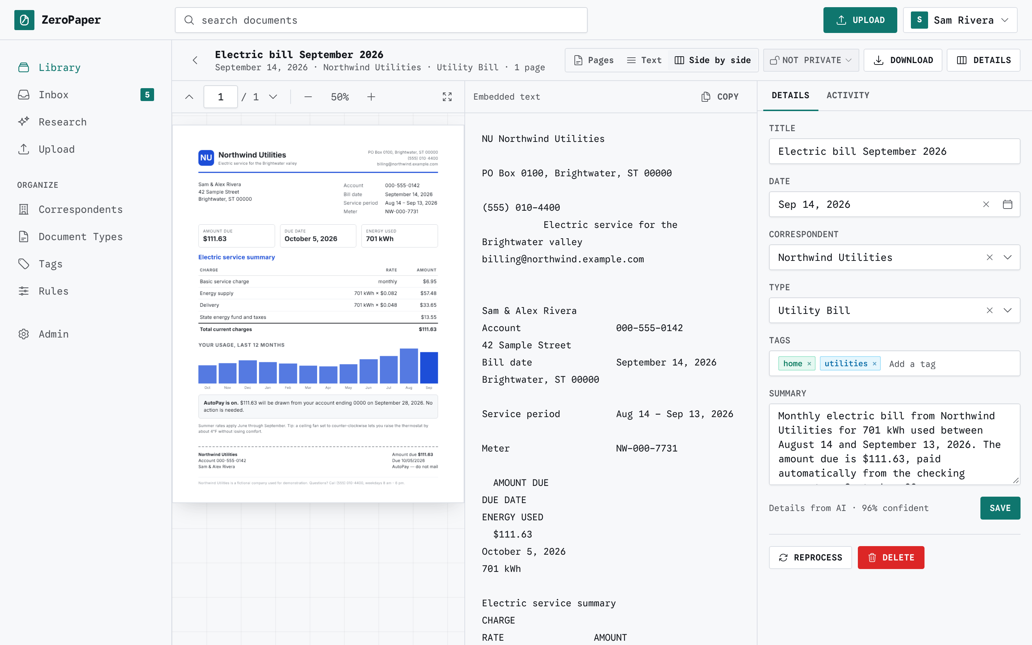This screenshot has height=645, width=1032.
Task: Switch to Pages view mode
Action: pyautogui.click(x=594, y=60)
